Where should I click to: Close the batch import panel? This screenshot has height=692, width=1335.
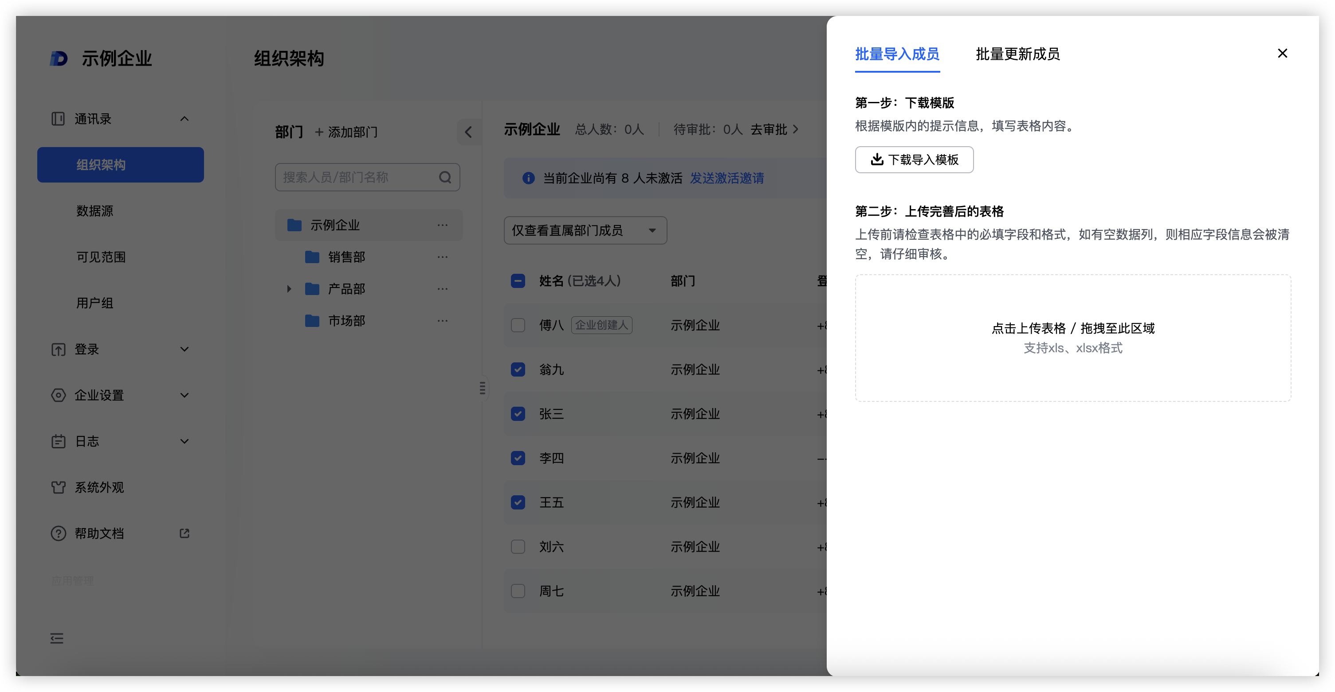(x=1282, y=53)
